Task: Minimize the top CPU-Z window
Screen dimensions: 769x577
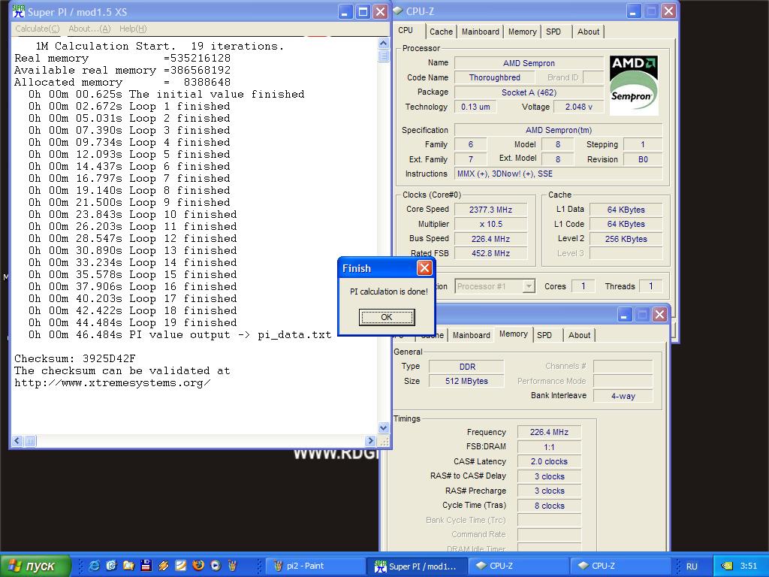Action: 632,11
